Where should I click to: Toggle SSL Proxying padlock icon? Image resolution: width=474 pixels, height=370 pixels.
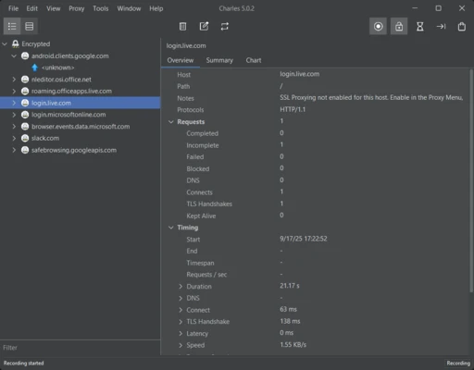pos(399,26)
